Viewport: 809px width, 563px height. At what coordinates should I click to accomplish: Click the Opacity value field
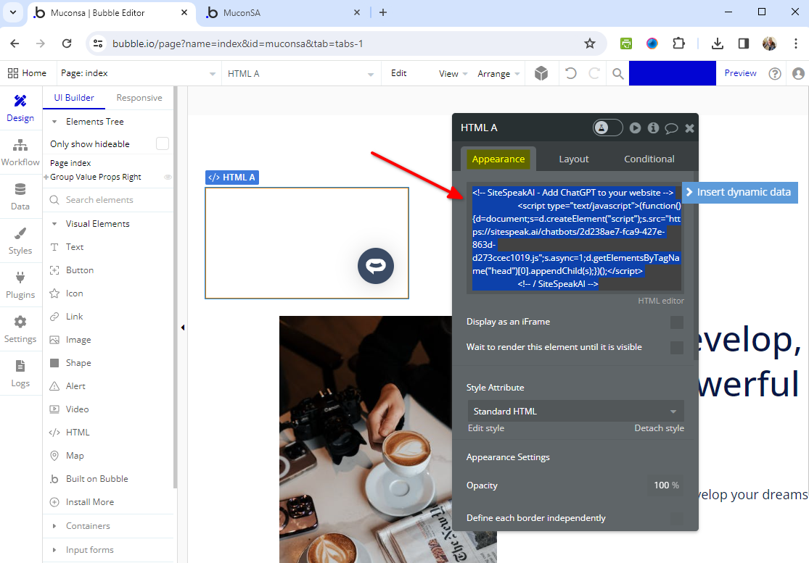point(665,485)
